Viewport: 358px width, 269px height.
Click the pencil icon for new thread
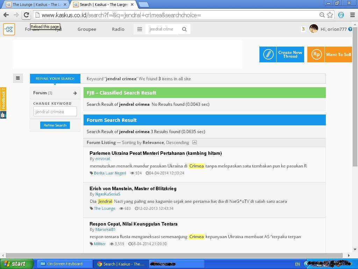pyautogui.click(x=268, y=54)
